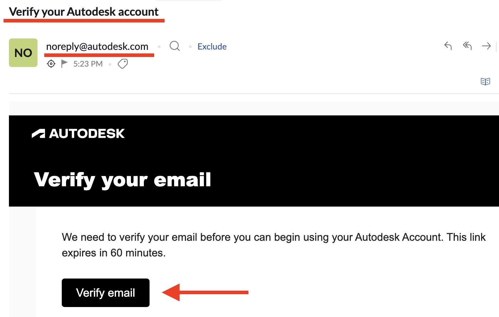The height and width of the screenshot is (317, 499).
Task: Click the subject 'Verify your Autodesk account'
Action: coord(84,12)
